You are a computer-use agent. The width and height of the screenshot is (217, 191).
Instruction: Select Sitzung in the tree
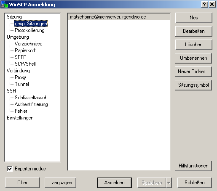[x=14, y=17]
